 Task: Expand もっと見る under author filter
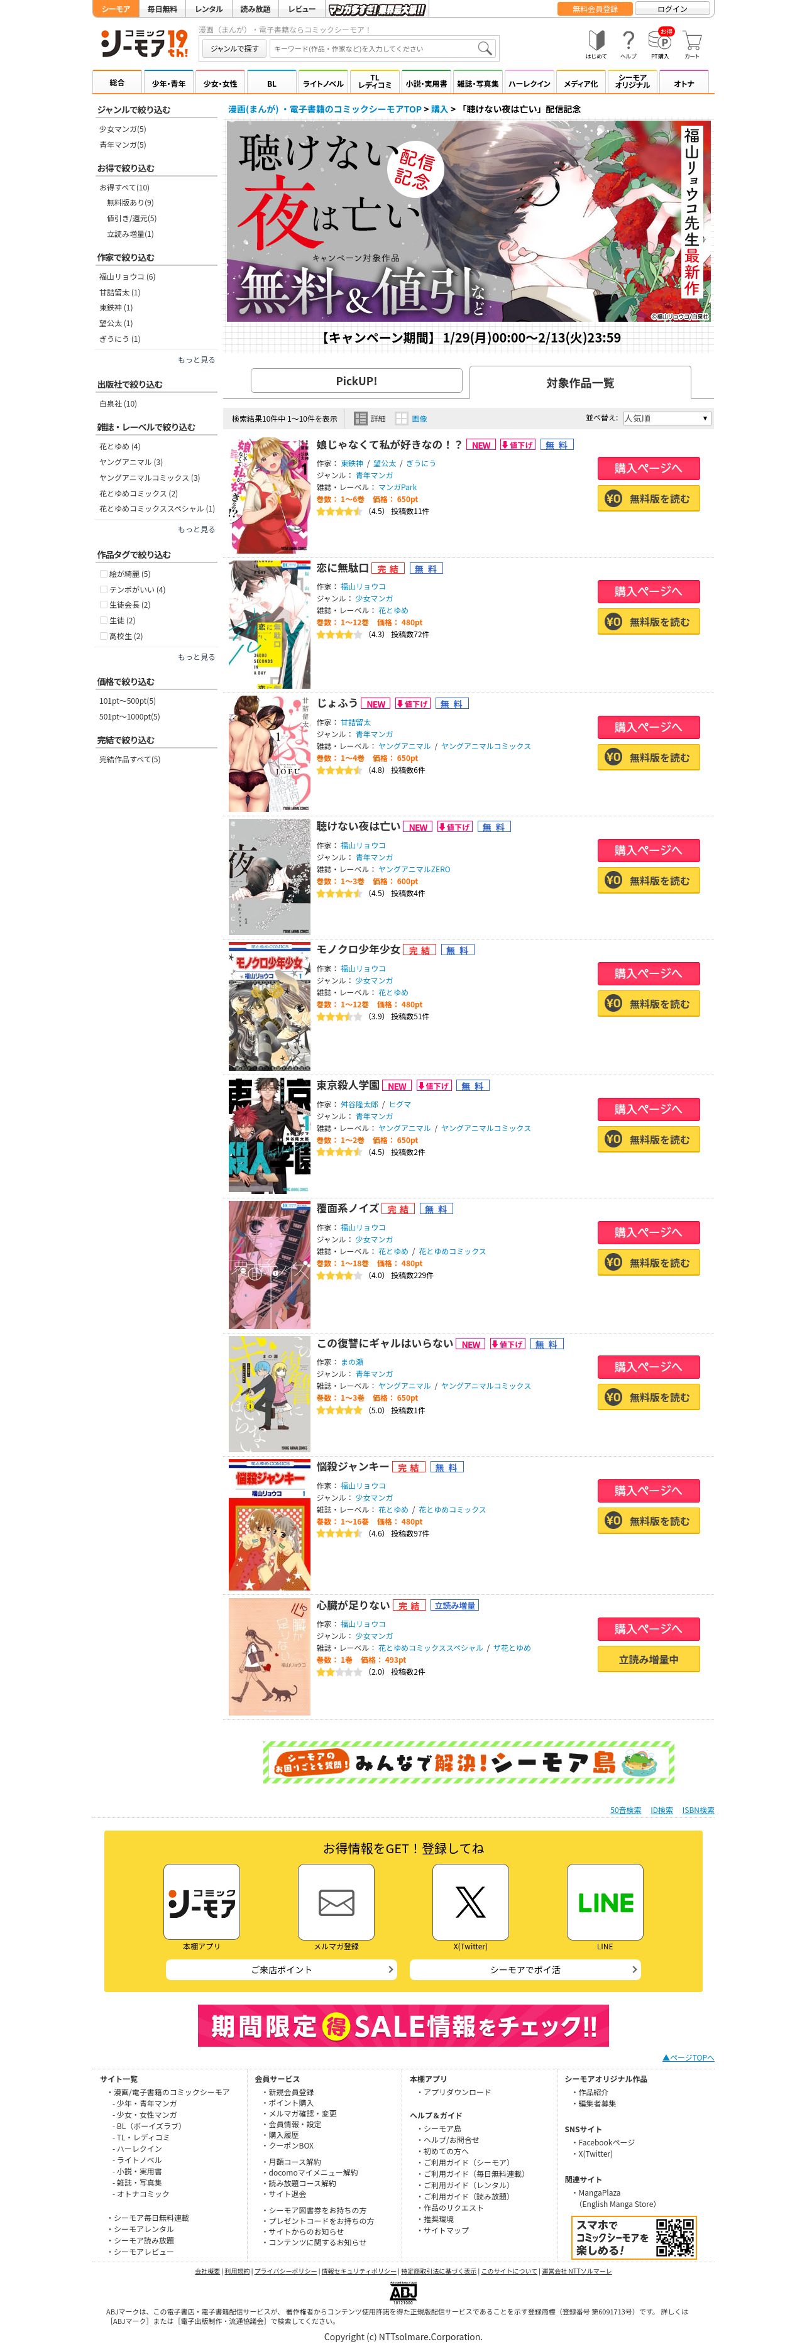click(x=197, y=360)
